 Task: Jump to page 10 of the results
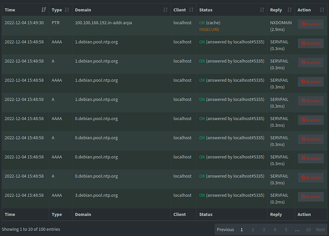pos(308,230)
